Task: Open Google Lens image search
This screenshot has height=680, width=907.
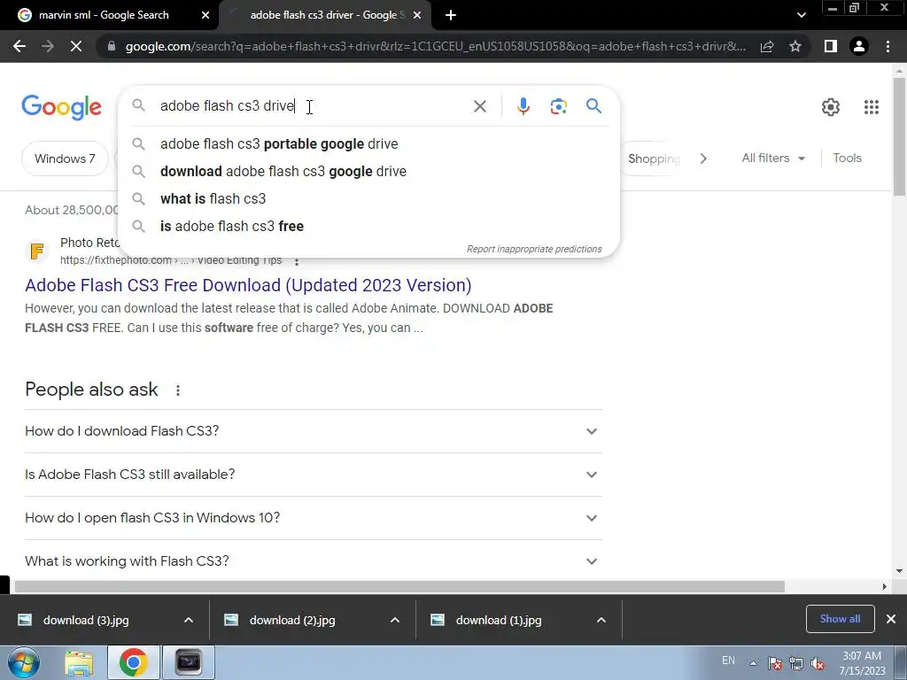Action: pyautogui.click(x=558, y=106)
